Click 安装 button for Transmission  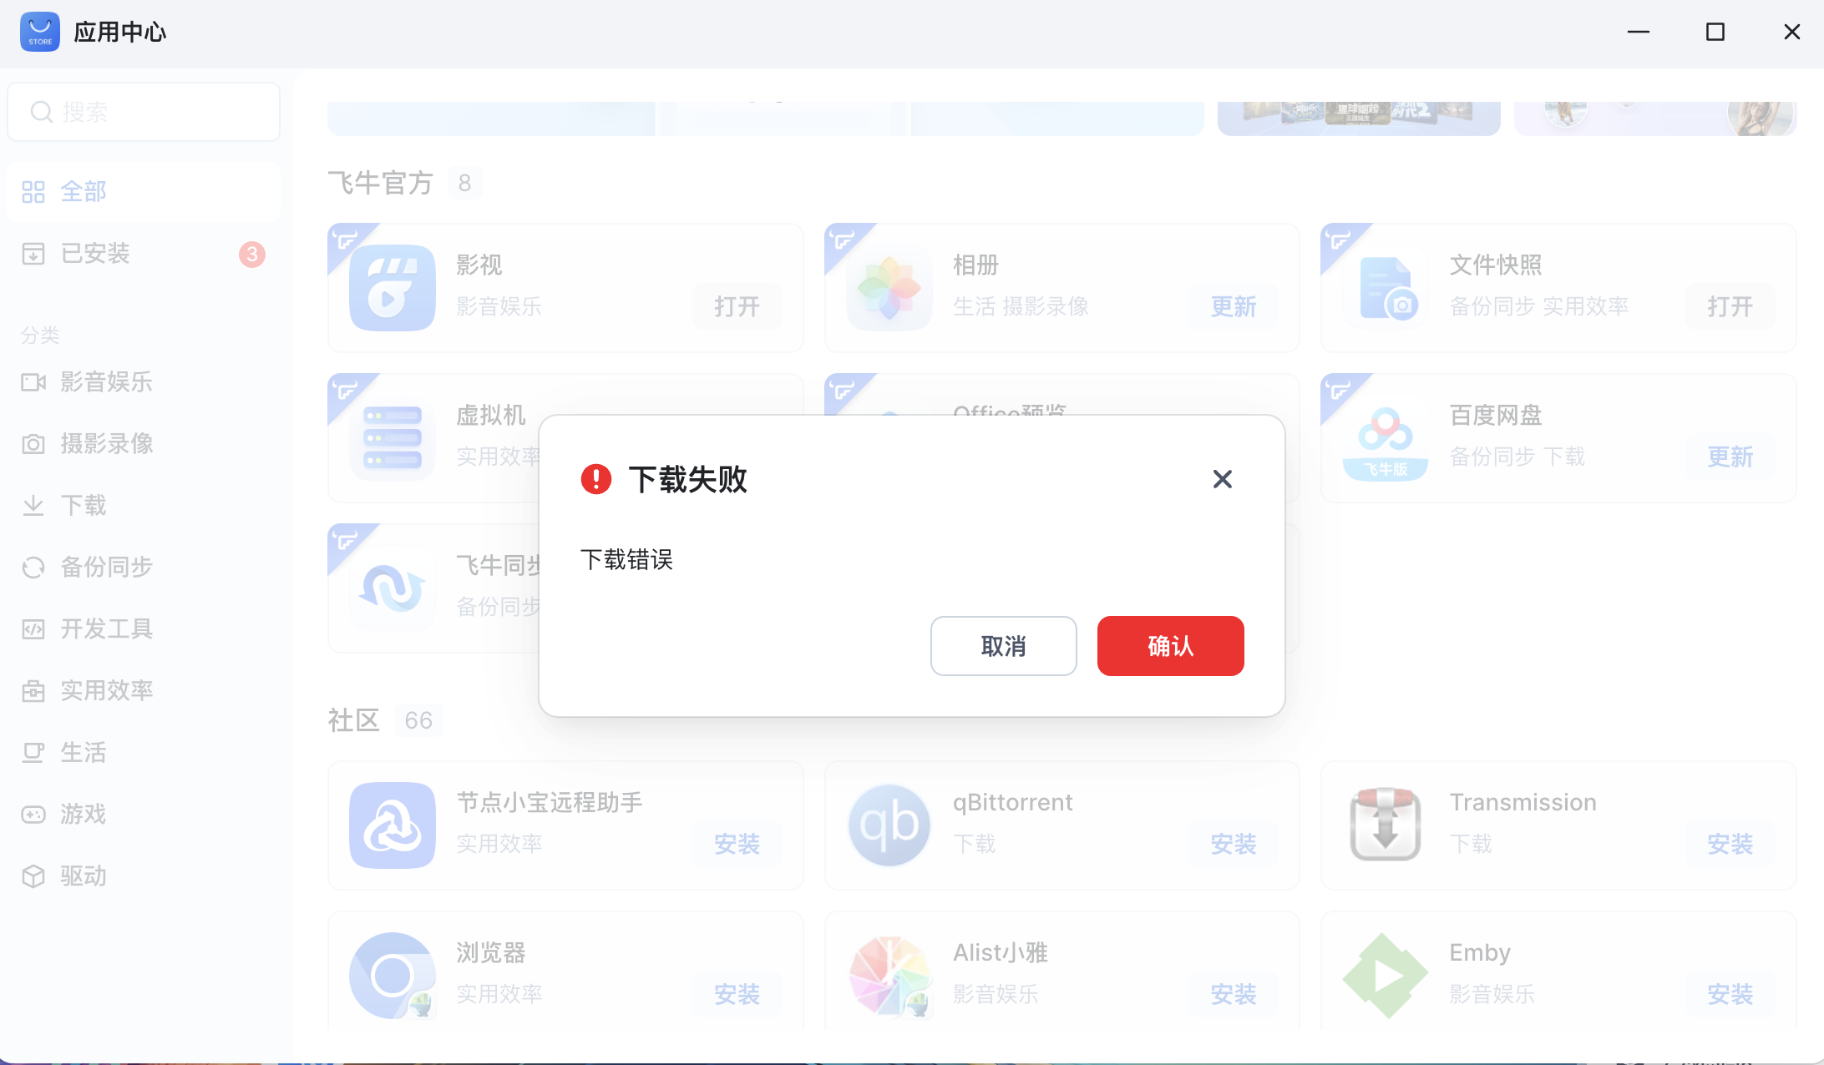click(x=1730, y=844)
